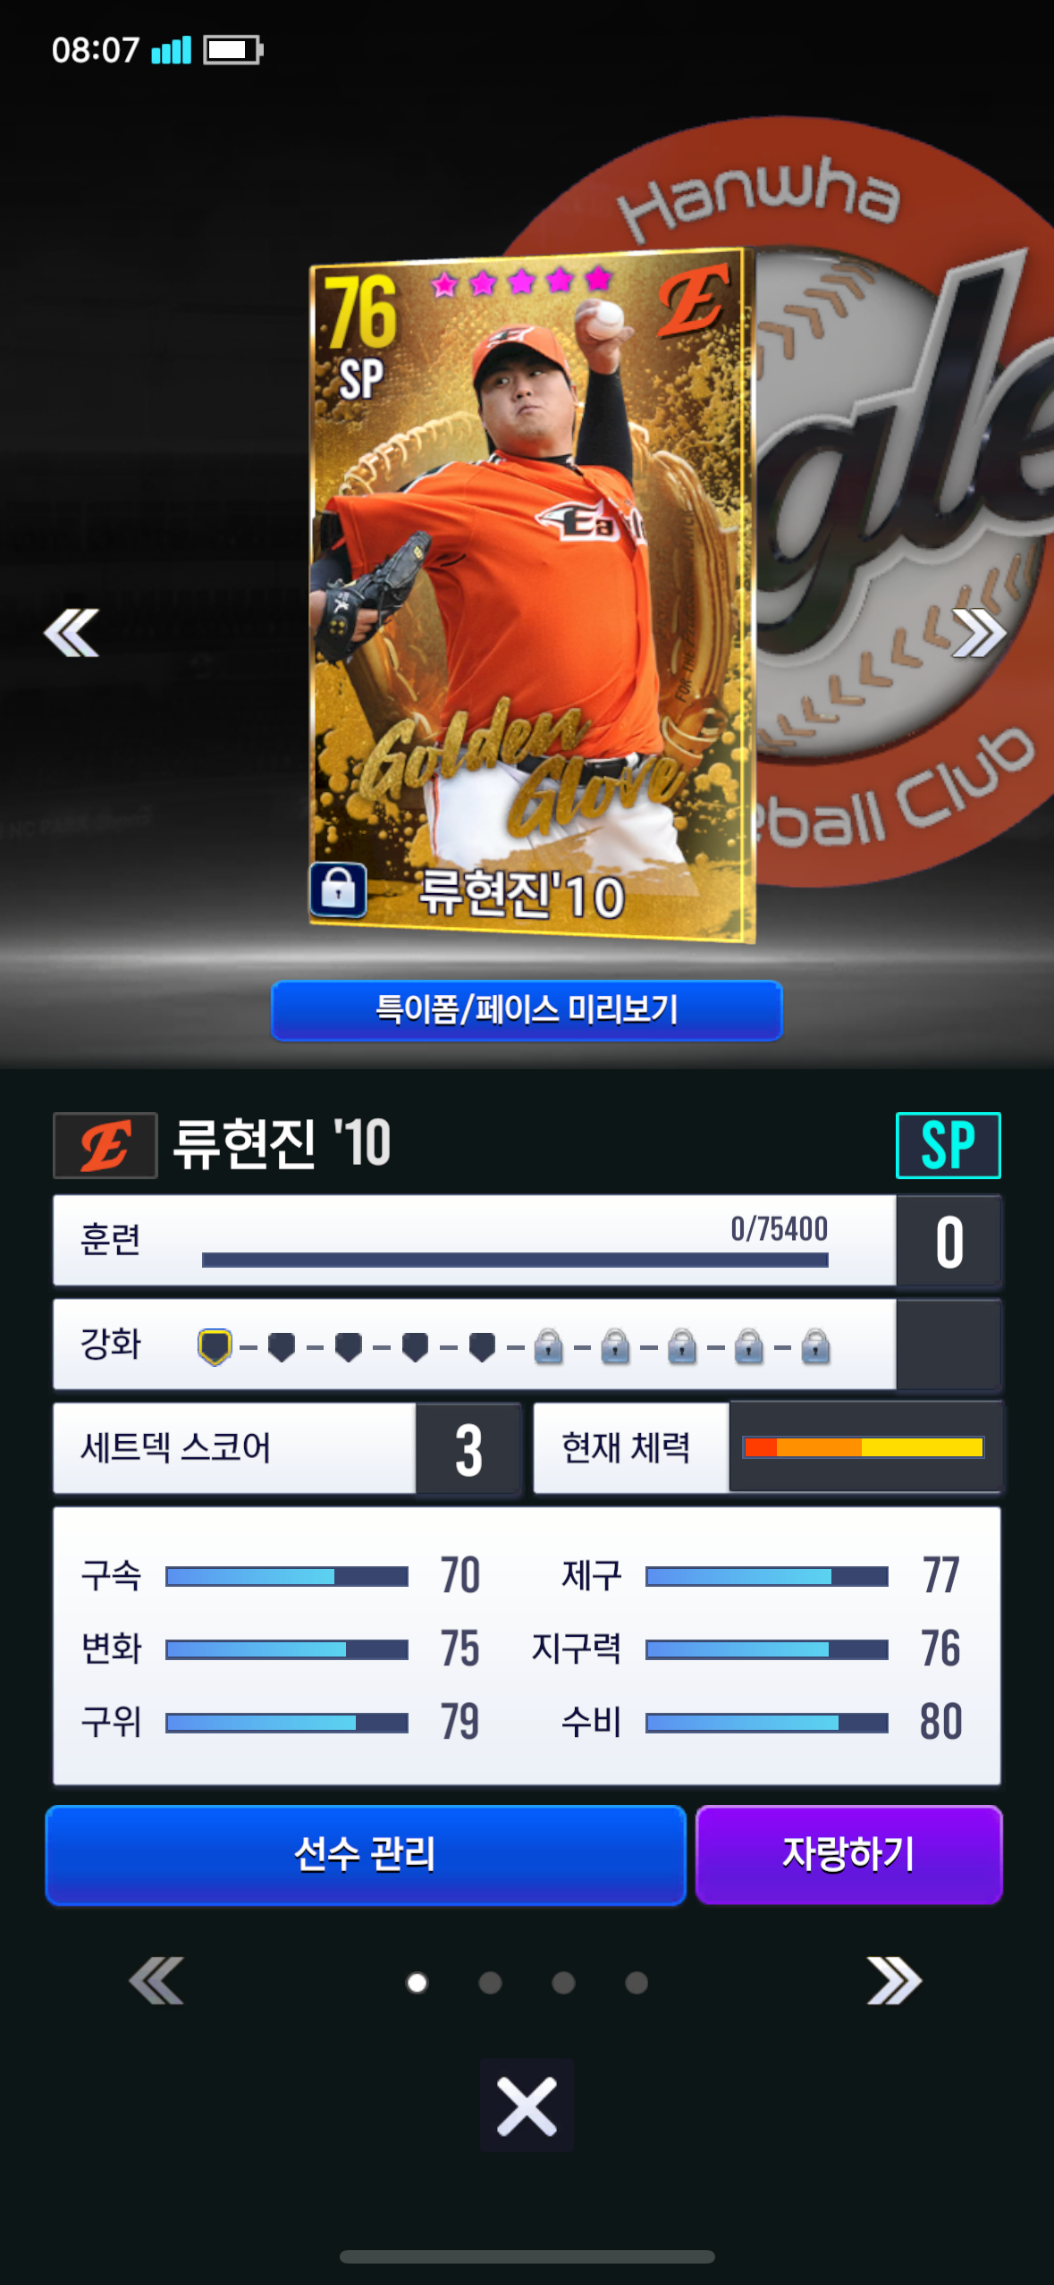Go to next page with bottom arrow

pyautogui.click(x=894, y=1981)
